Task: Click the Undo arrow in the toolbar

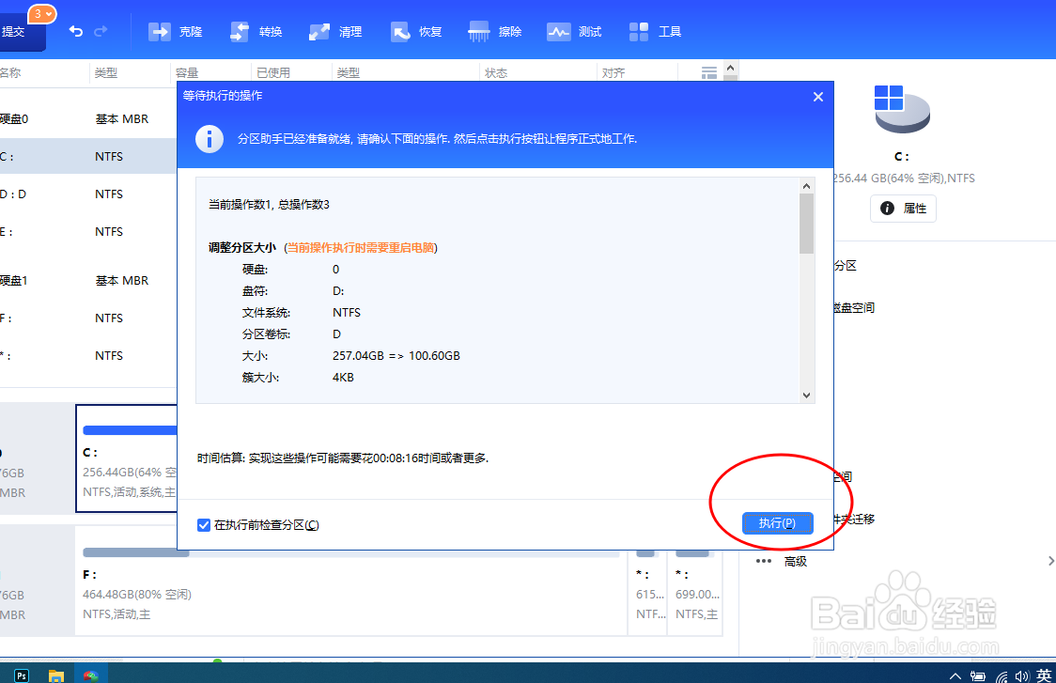Action: 75,31
